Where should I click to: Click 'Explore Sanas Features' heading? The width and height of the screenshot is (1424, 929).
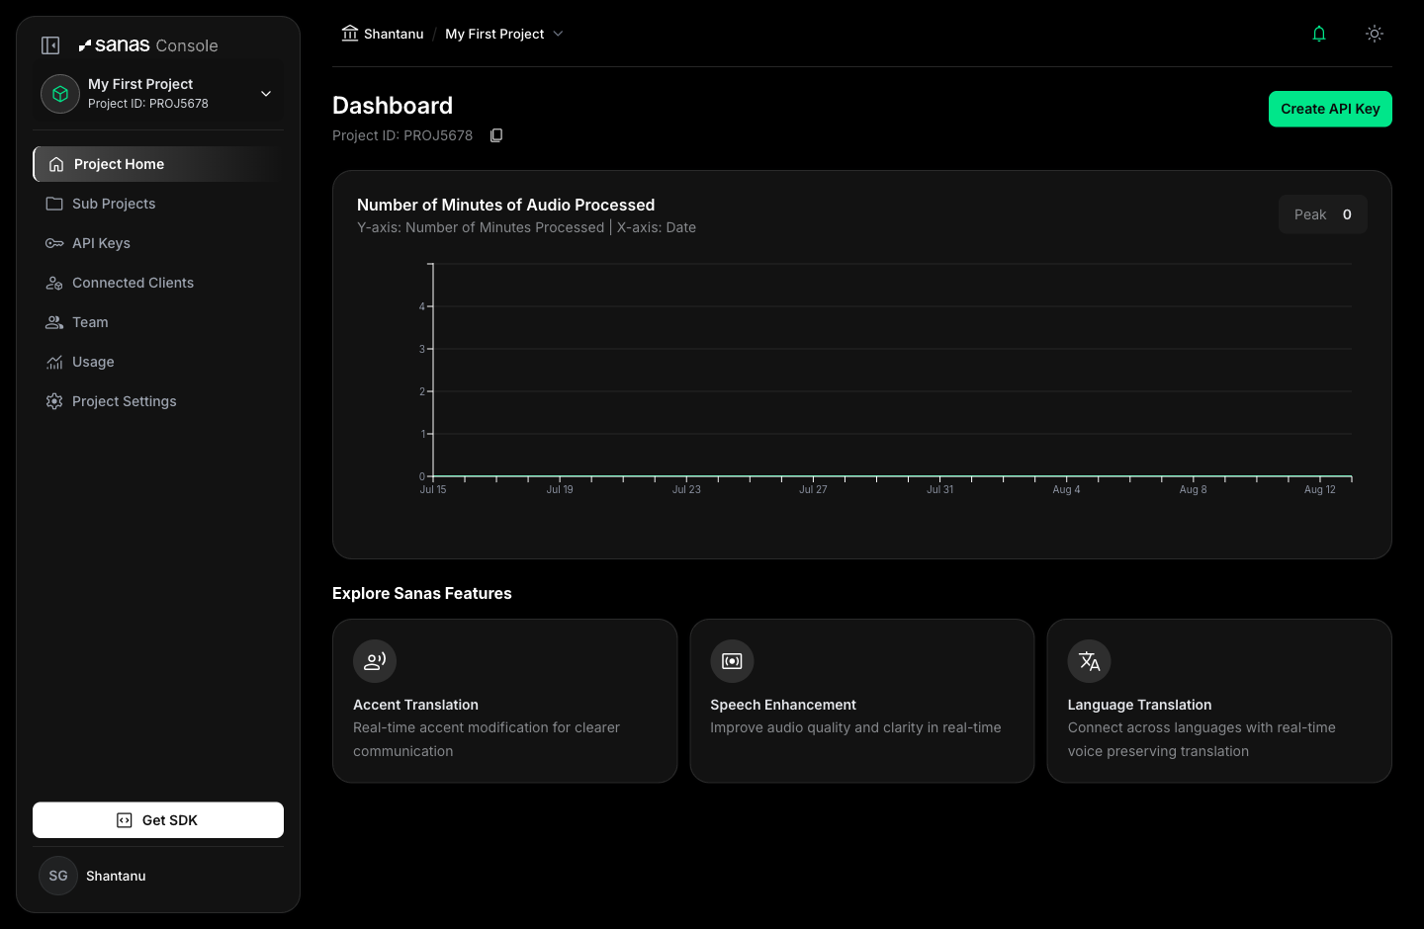[x=422, y=593]
